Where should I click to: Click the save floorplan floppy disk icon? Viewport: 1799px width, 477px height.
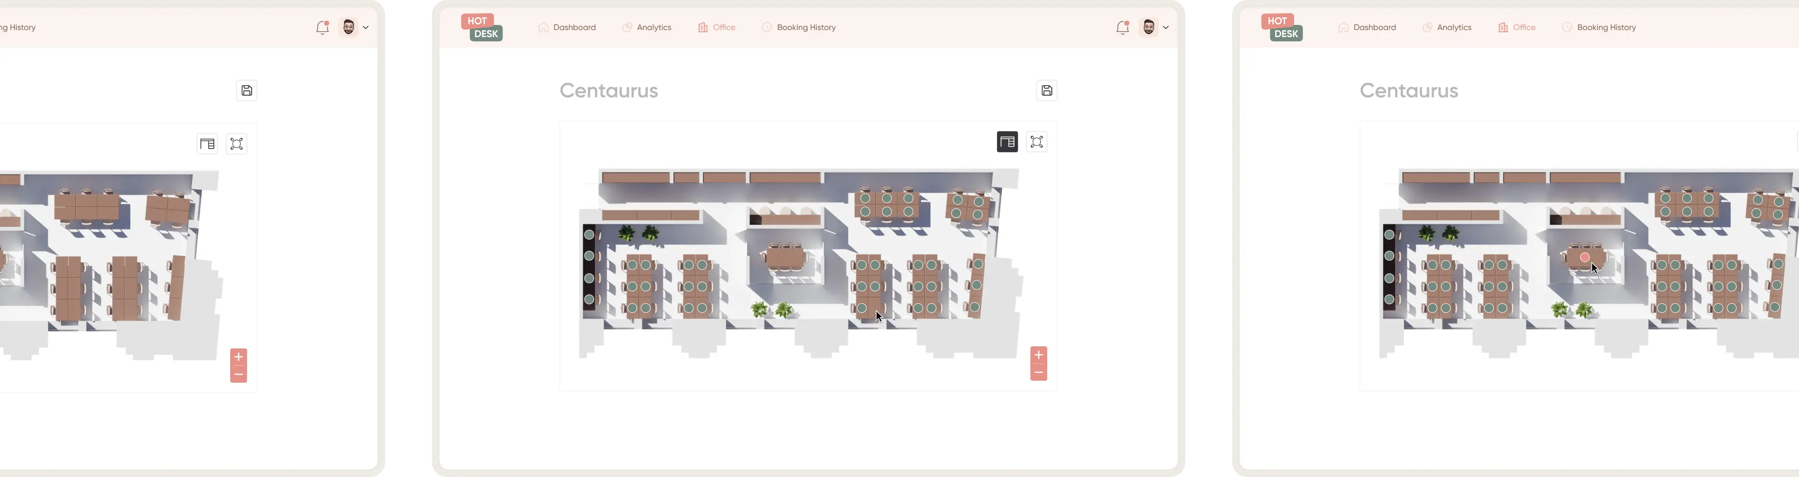[1046, 90]
